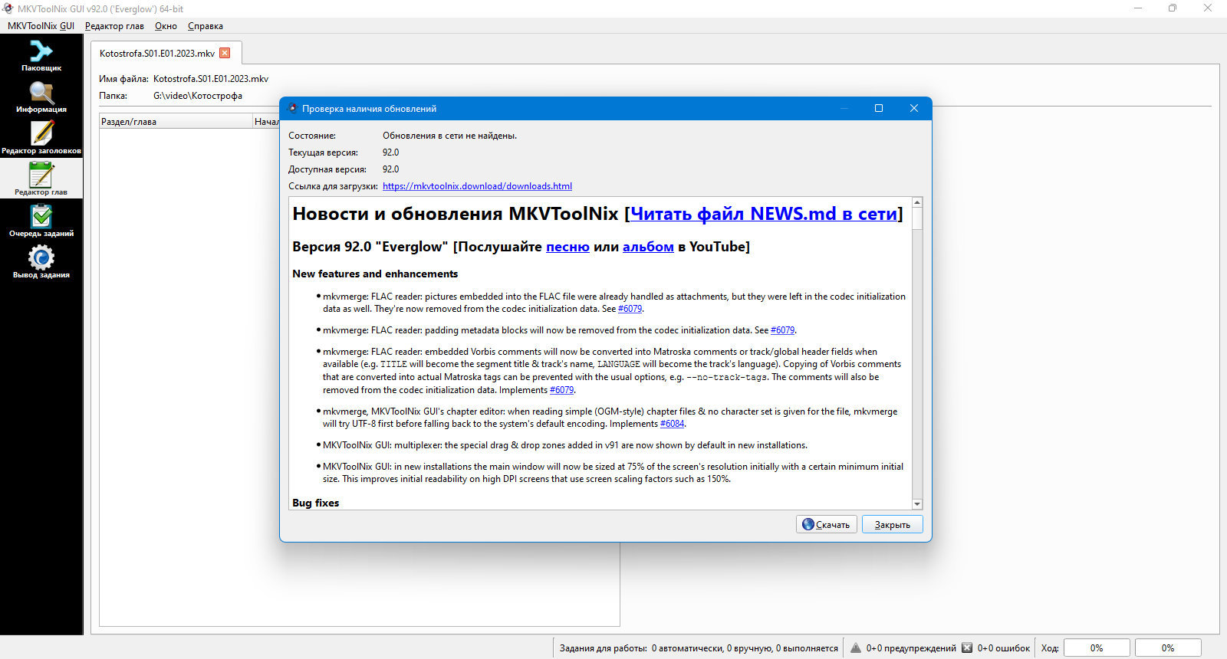This screenshot has height=659, width=1227.
Task: Maximize the update check dialog
Action: tap(879, 108)
